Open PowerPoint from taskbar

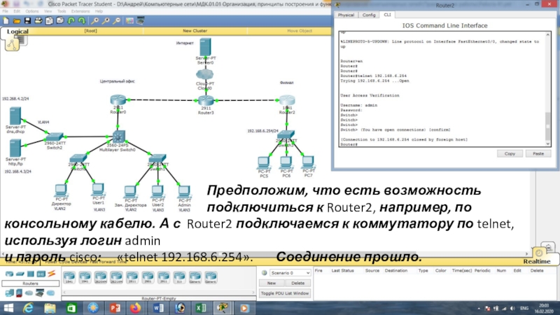click(115, 308)
